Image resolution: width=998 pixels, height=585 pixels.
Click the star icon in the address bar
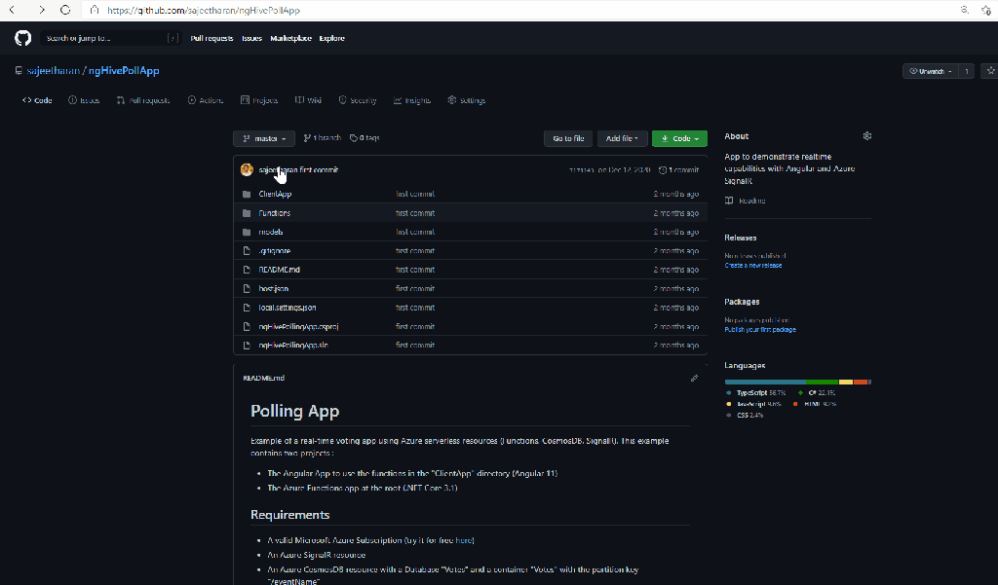tap(986, 10)
